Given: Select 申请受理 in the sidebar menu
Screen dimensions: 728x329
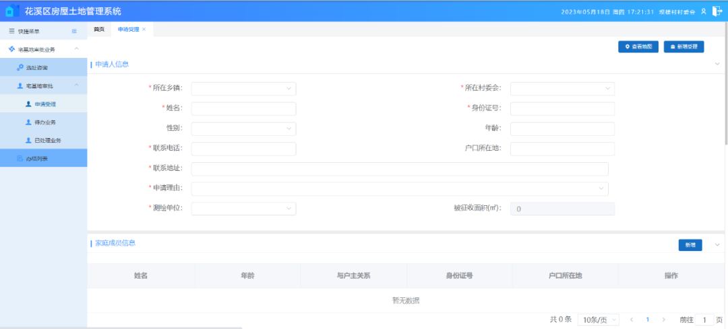Looking at the screenshot, I should [x=44, y=104].
